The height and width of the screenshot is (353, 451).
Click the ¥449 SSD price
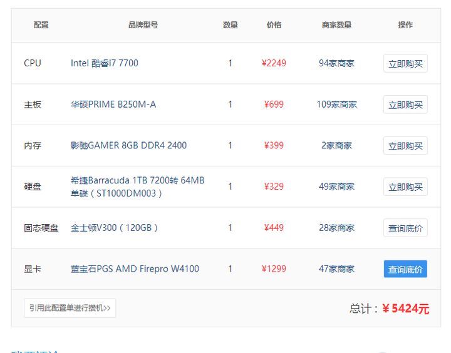[x=274, y=228]
